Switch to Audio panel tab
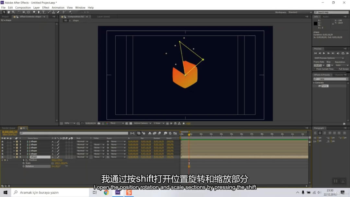The image size is (350, 197). (325, 17)
